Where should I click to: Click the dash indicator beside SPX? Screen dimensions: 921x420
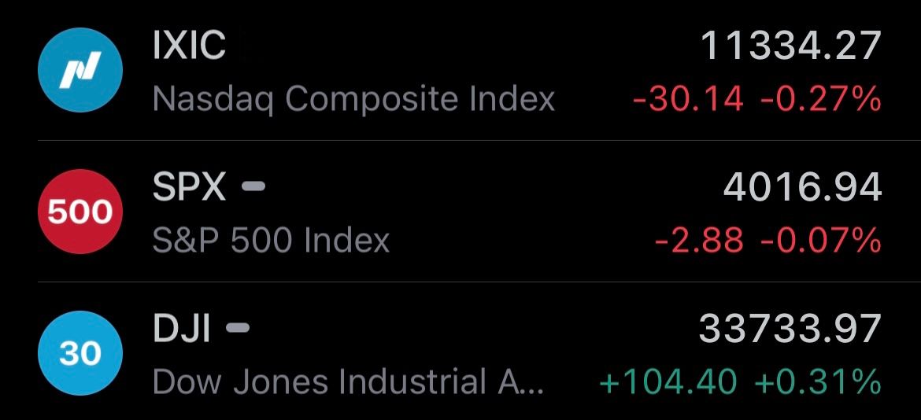253,186
